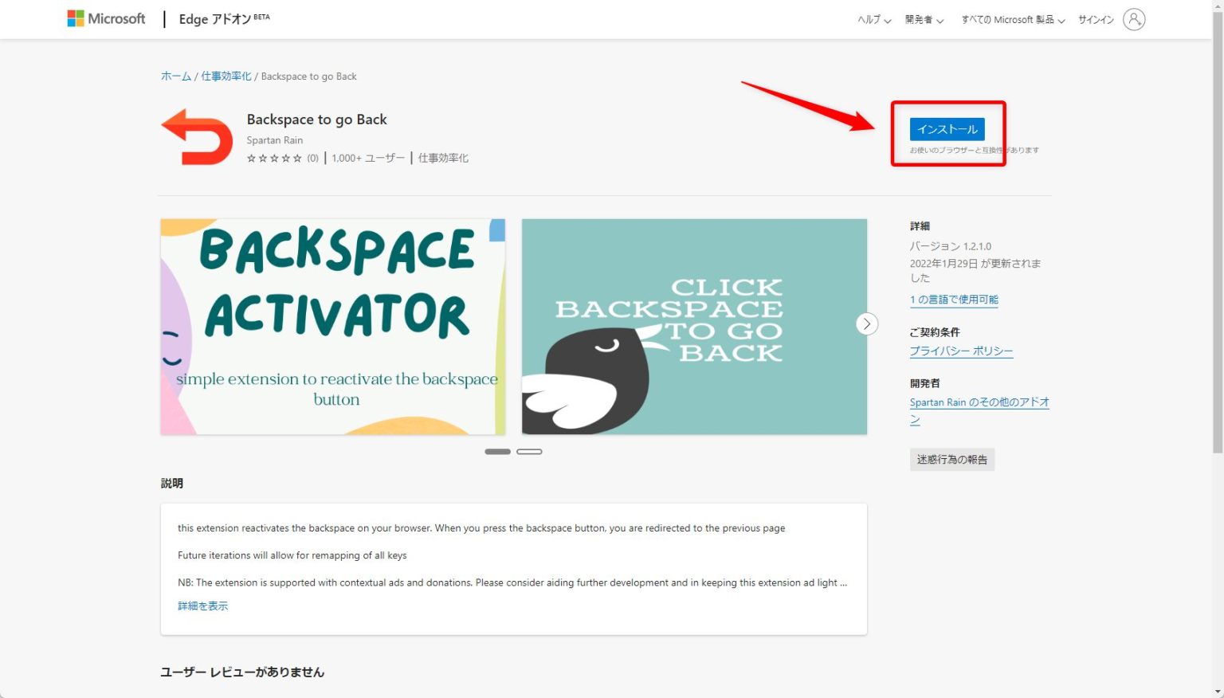Navigate to ホーム via breadcrumb
Screen dimensions: 1224x698
(175, 76)
